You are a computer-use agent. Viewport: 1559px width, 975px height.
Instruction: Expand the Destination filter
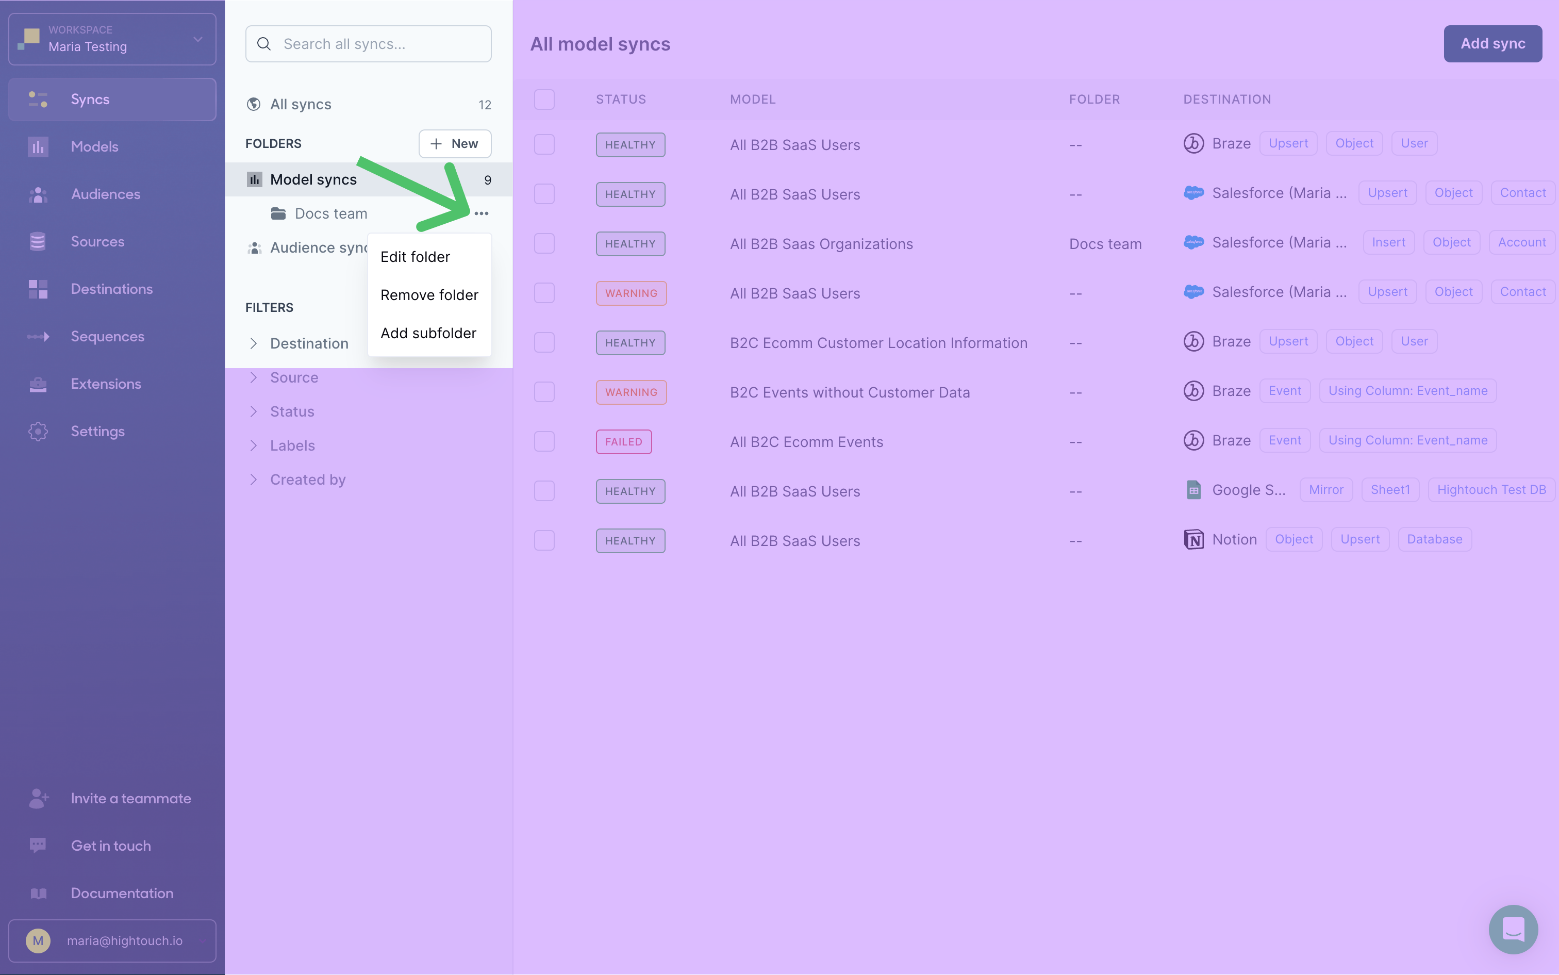point(253,343)
